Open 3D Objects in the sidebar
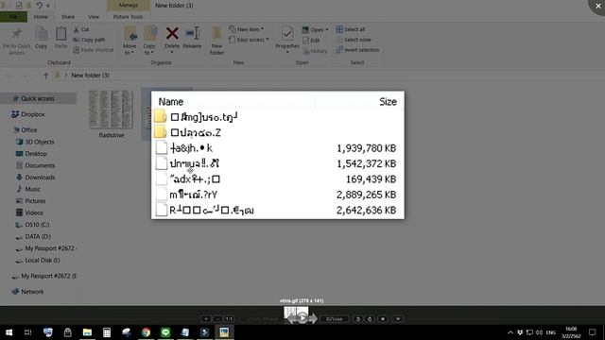 pyautogui.click(x=35, y=142)
